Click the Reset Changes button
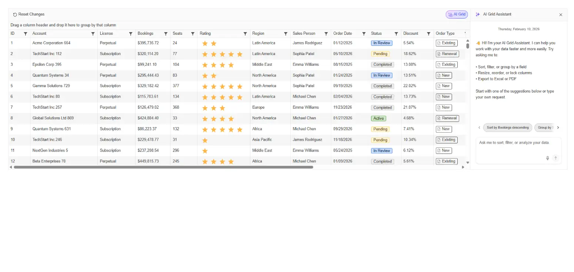 29,14
